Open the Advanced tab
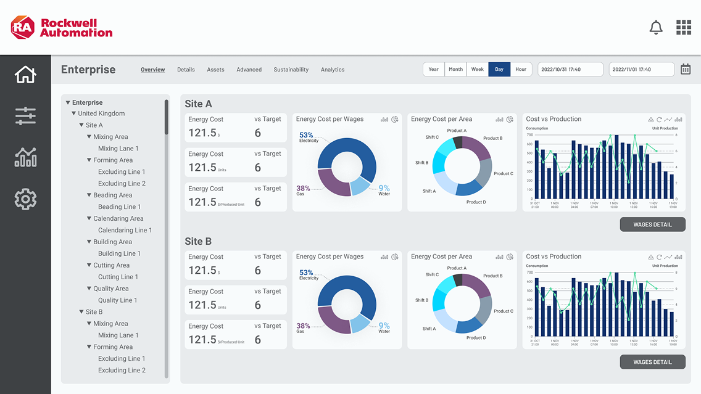The height and width of the screenshot is (394, 701). (249, 70)
